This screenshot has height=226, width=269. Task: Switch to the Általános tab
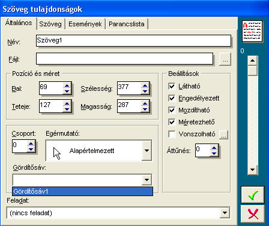pyautogui.click(x=19, y=23)
